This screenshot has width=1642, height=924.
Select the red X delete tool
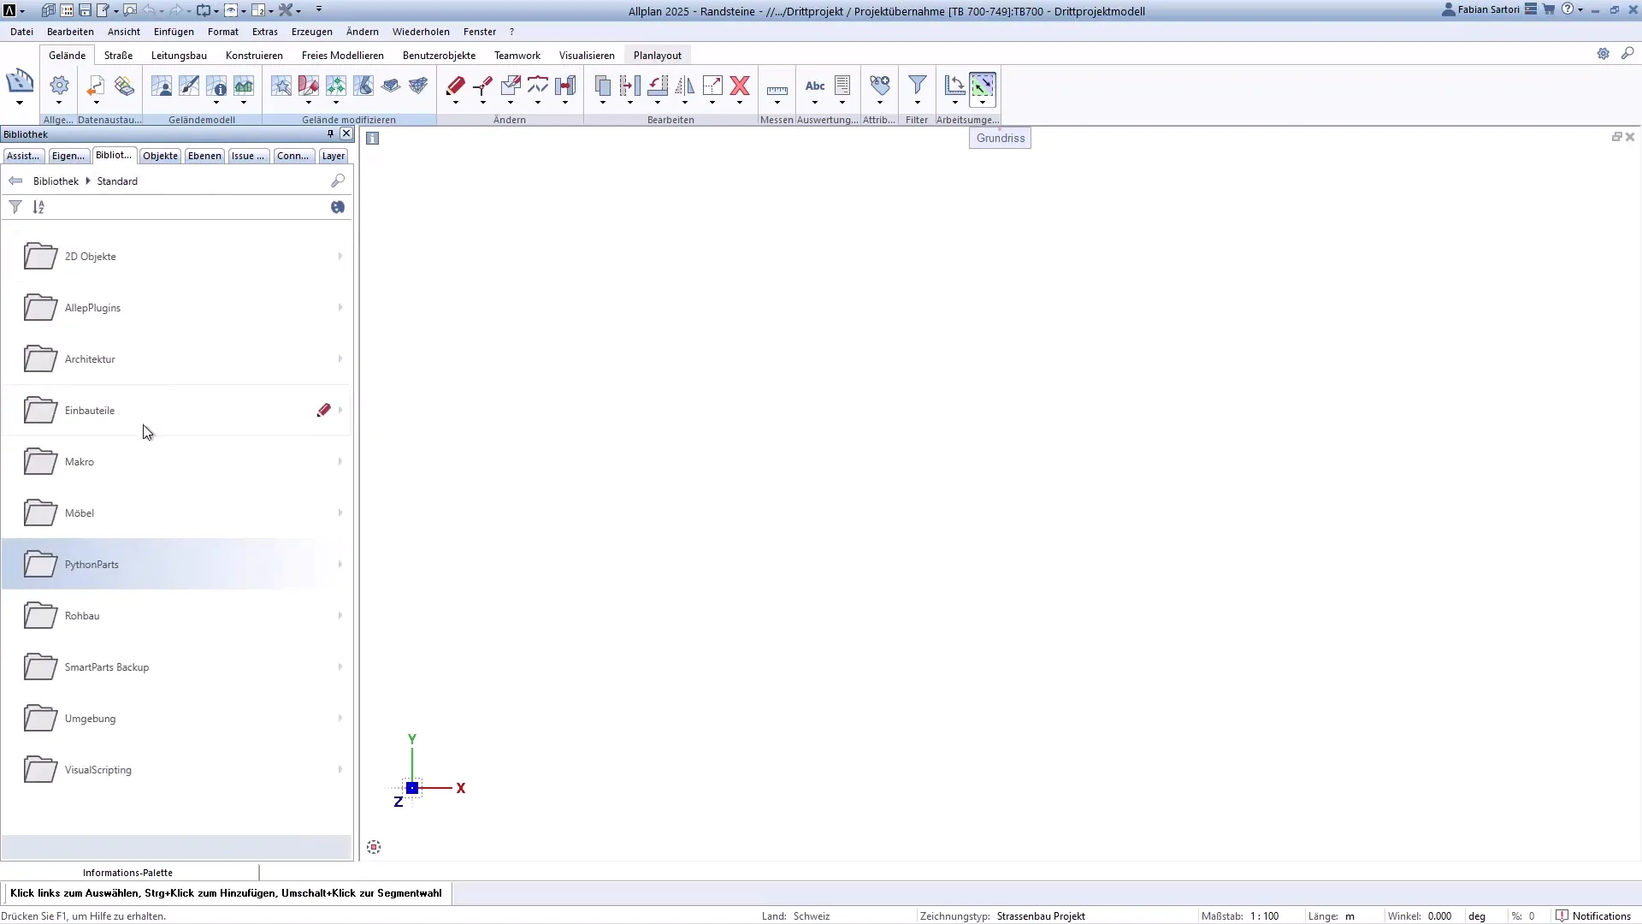(x=740, y=86)
